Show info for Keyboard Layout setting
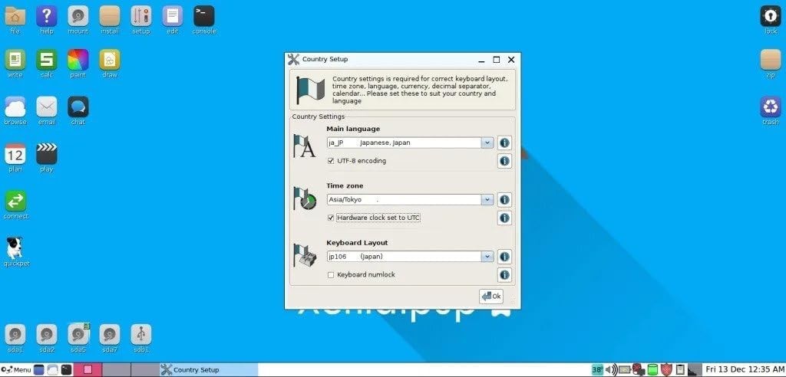This screenshot has width=786, height=377. click(505, 257)
